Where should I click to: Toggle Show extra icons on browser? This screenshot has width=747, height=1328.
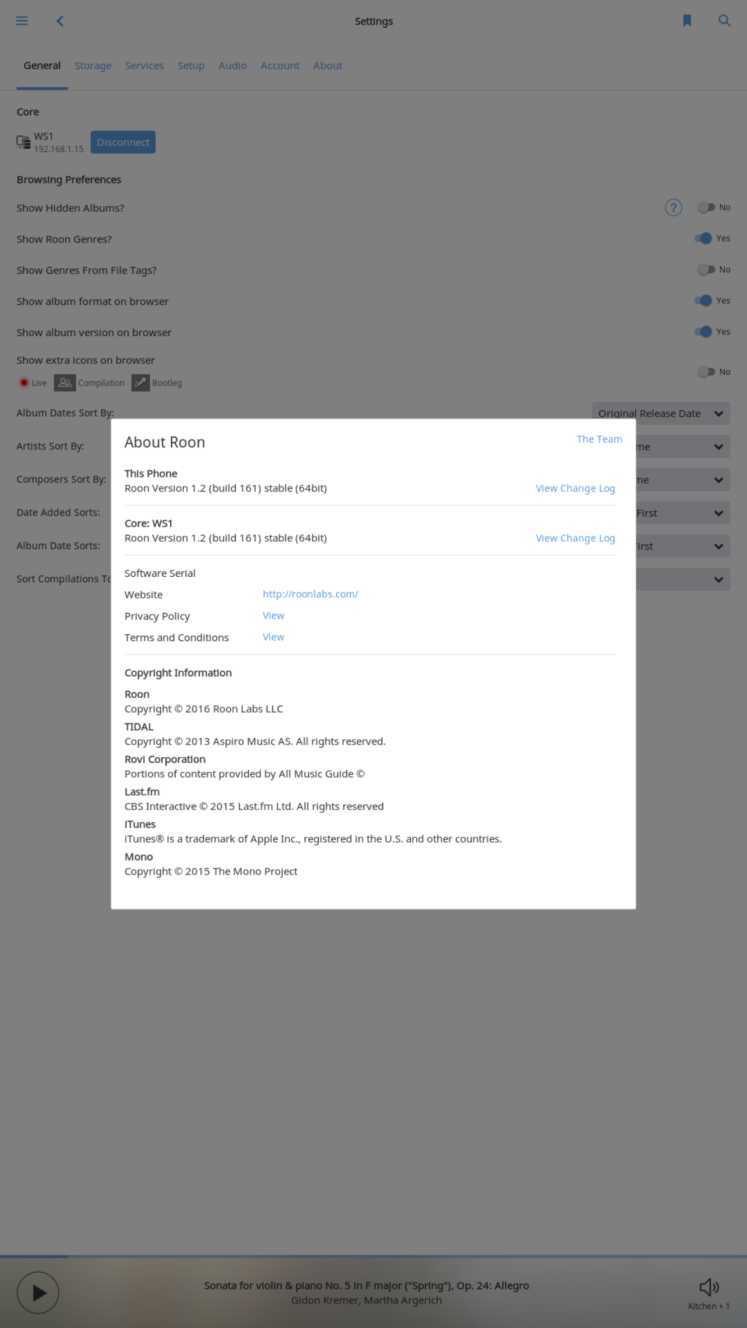(x=706, y=372)
